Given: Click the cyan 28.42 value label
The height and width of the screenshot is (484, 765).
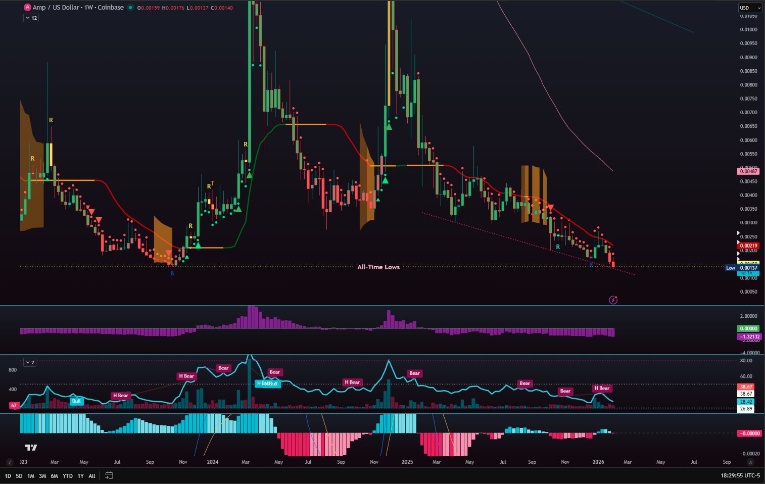Looking at the screenshot, I should 746,402.
